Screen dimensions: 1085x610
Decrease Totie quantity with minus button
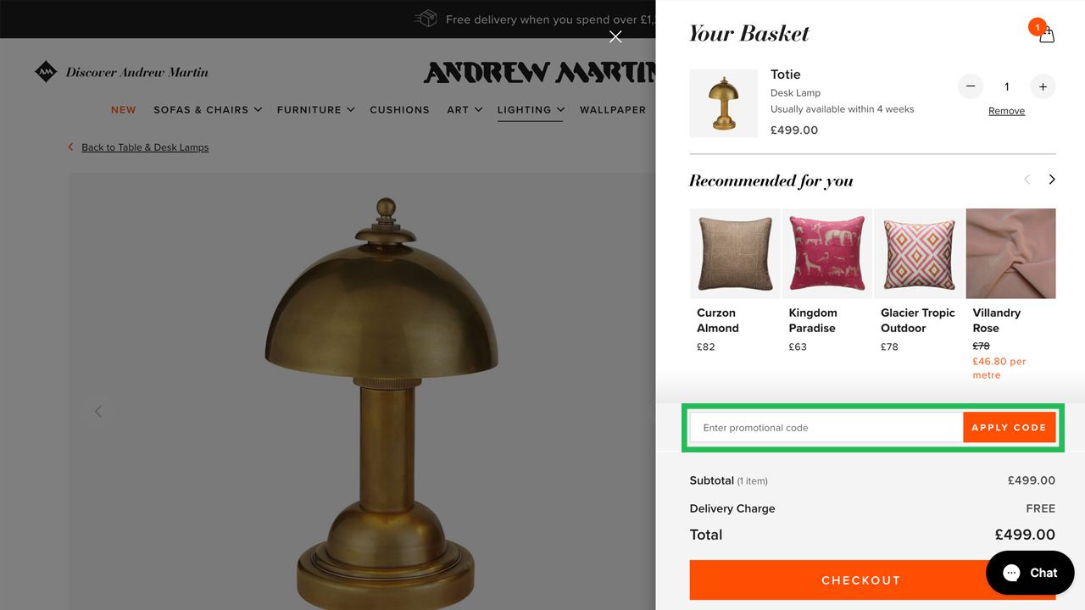point(971,86)
